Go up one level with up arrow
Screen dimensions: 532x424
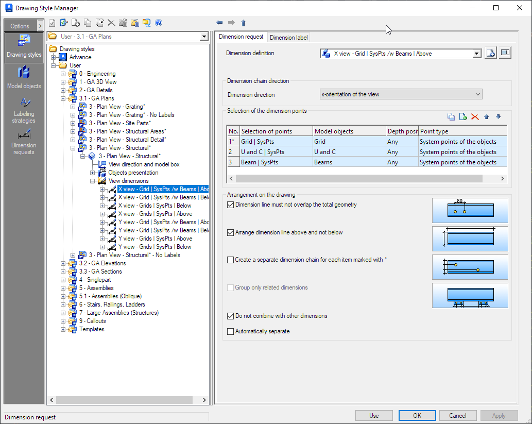pos(243,23)
